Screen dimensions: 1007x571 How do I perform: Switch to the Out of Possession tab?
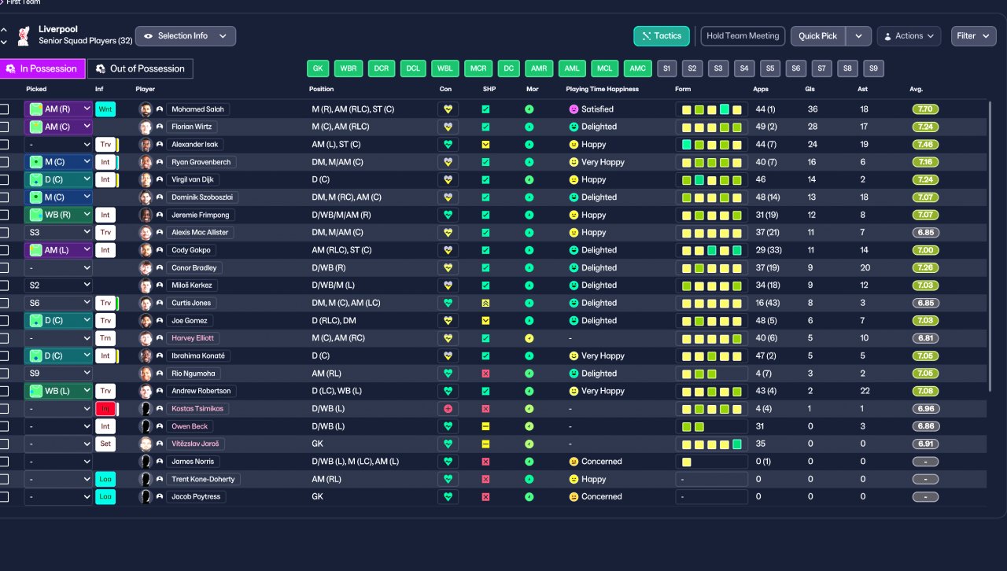[x=140, y=68]
